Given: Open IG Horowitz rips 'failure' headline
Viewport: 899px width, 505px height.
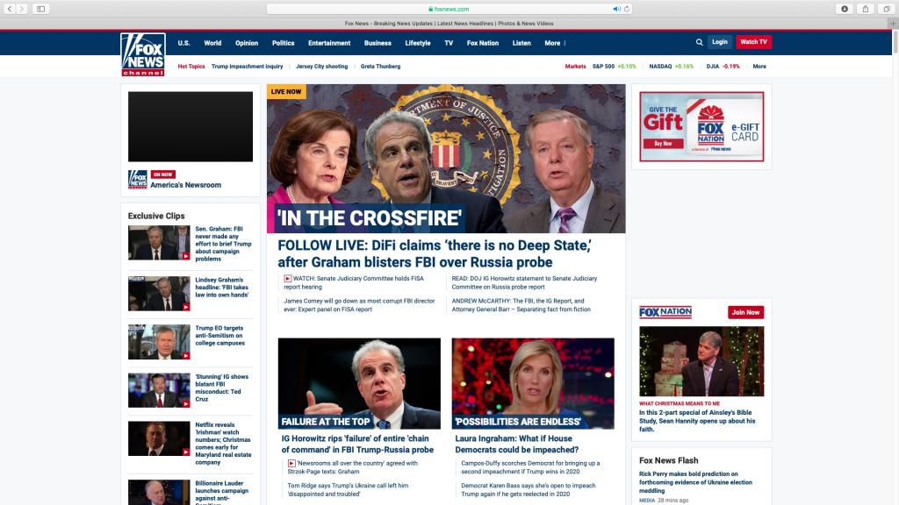Looking at the screenshot, I should (x=357, y=445).
